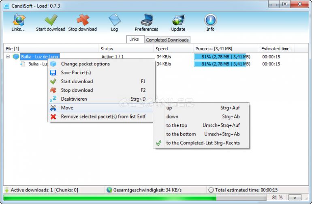
Task: Click the small v button at bottom right
Action: pyautogui.click(x=295, y=198)
